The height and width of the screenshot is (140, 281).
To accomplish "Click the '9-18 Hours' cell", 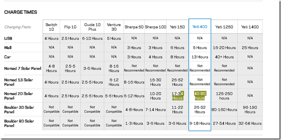I will 200,123.
